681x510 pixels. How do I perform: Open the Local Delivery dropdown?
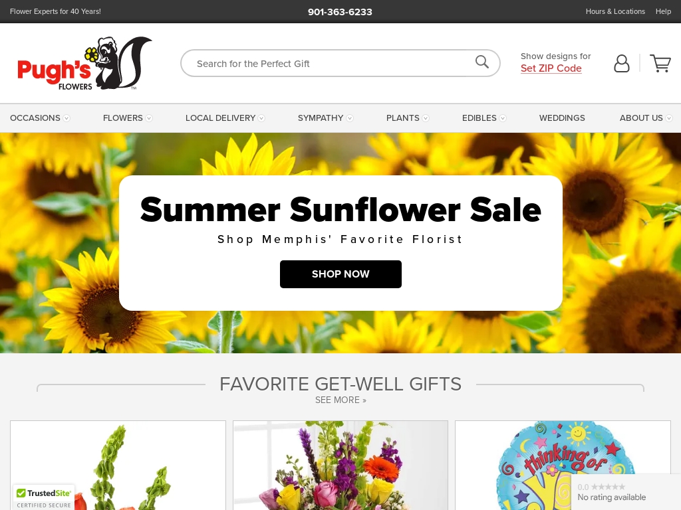tap(225, 118)
